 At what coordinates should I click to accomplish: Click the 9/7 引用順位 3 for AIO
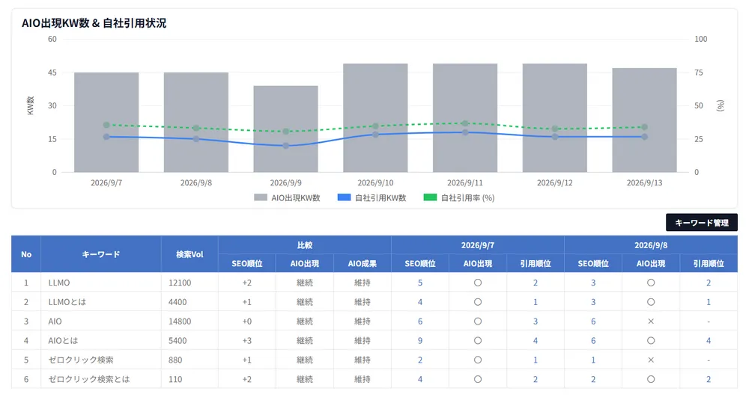(x=536, y=321)
